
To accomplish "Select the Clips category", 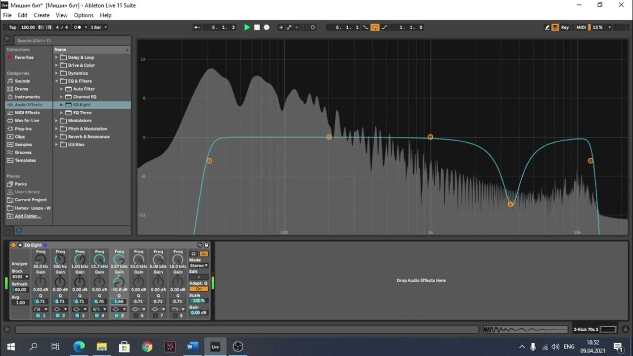I will point(20,136).
